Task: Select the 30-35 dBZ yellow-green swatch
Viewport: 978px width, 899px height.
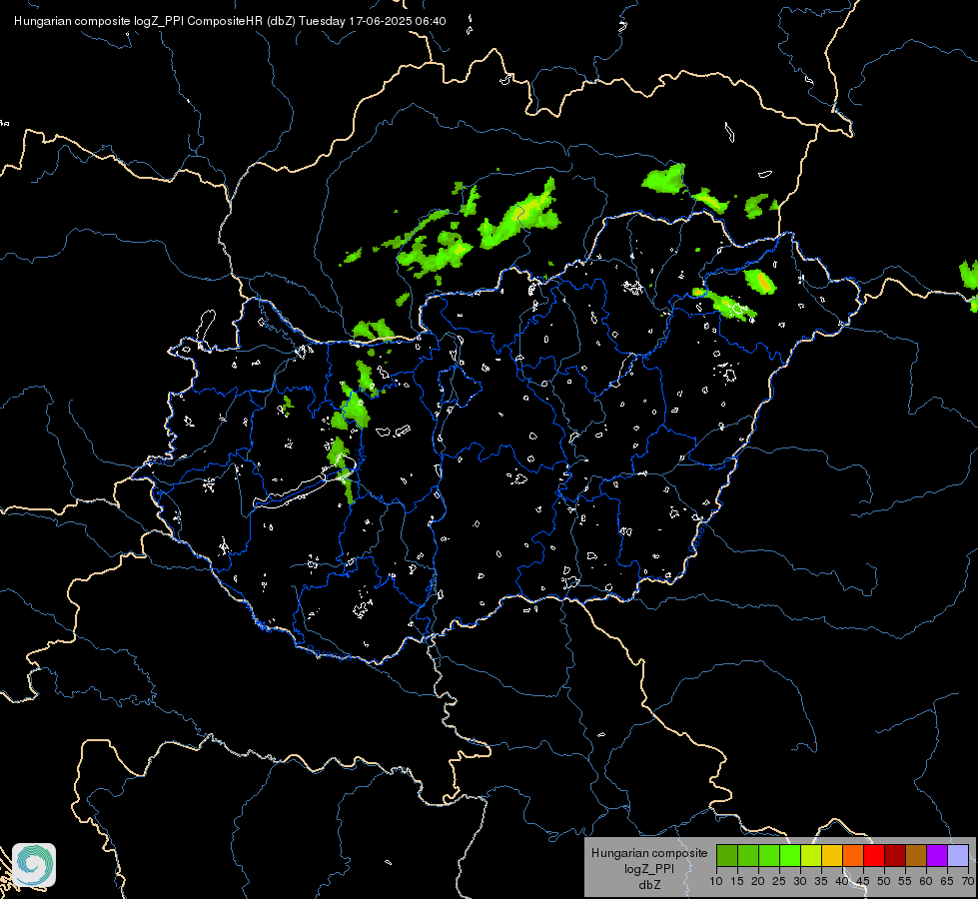Action: [x=811, y=855]
